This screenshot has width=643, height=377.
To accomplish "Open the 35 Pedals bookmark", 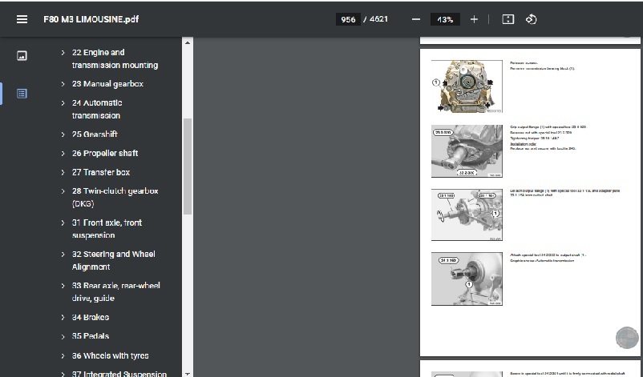I will coord(91,336).
